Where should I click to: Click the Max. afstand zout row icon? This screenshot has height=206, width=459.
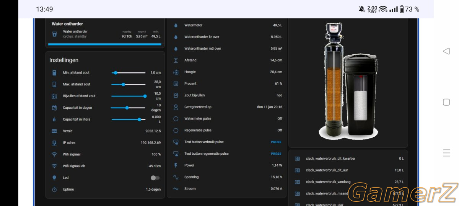point(54,84)
